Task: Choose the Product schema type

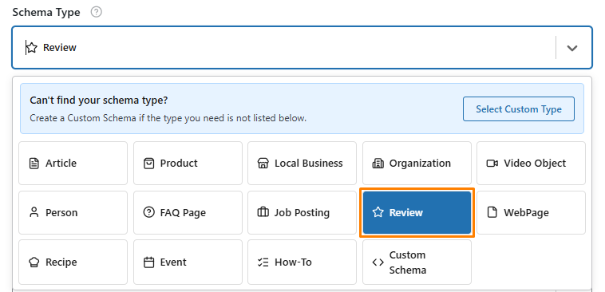Action: pyautogui.click(x=188, y=164)
